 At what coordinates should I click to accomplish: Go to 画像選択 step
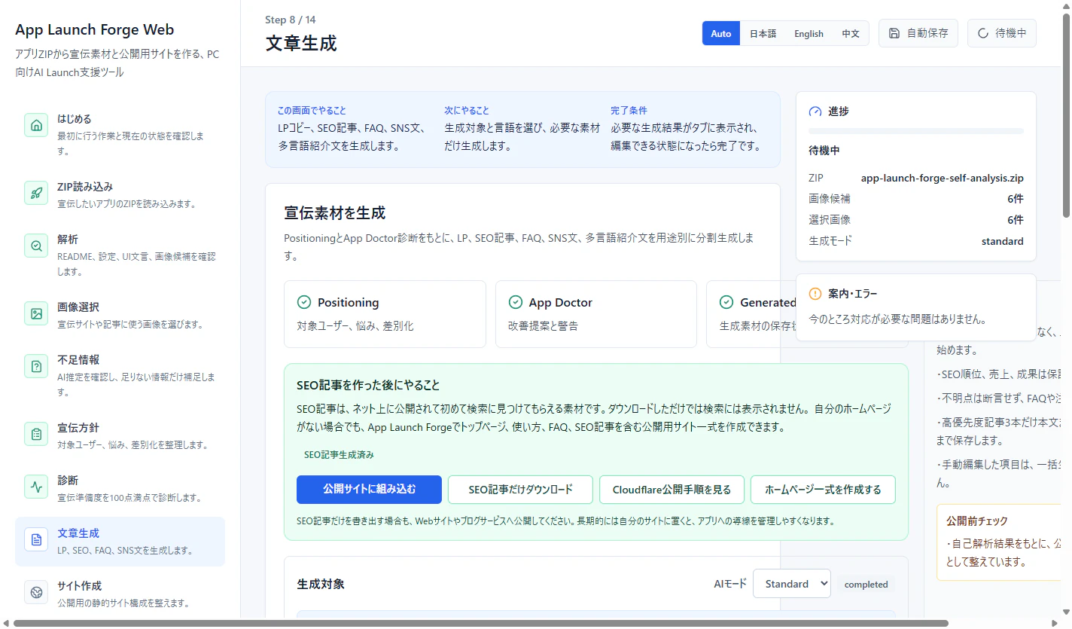coord(120,315)
